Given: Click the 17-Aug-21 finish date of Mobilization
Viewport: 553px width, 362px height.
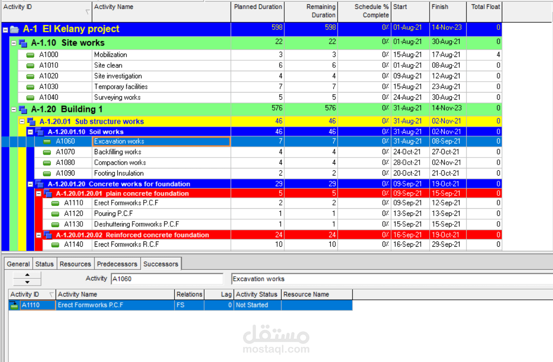Looking at the screenshot, I should [448, 55].
